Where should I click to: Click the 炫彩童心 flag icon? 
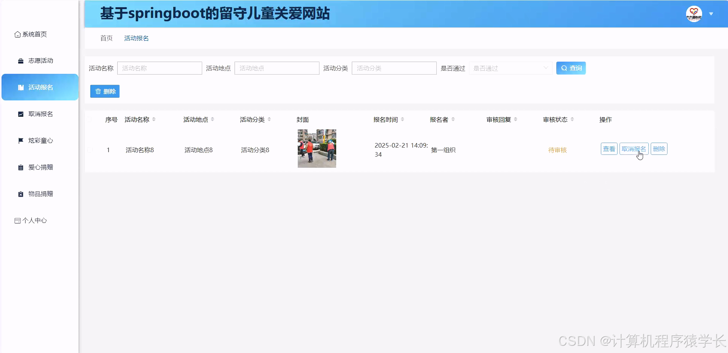tap(20, 140)
